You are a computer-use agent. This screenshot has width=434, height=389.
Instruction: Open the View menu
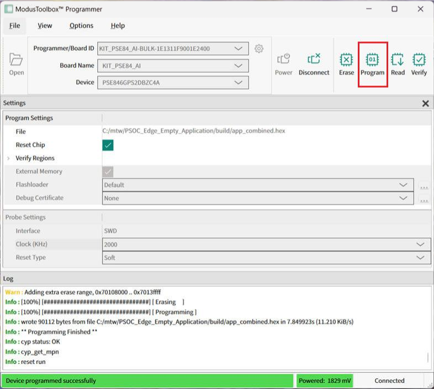click(x=45, y=26)
